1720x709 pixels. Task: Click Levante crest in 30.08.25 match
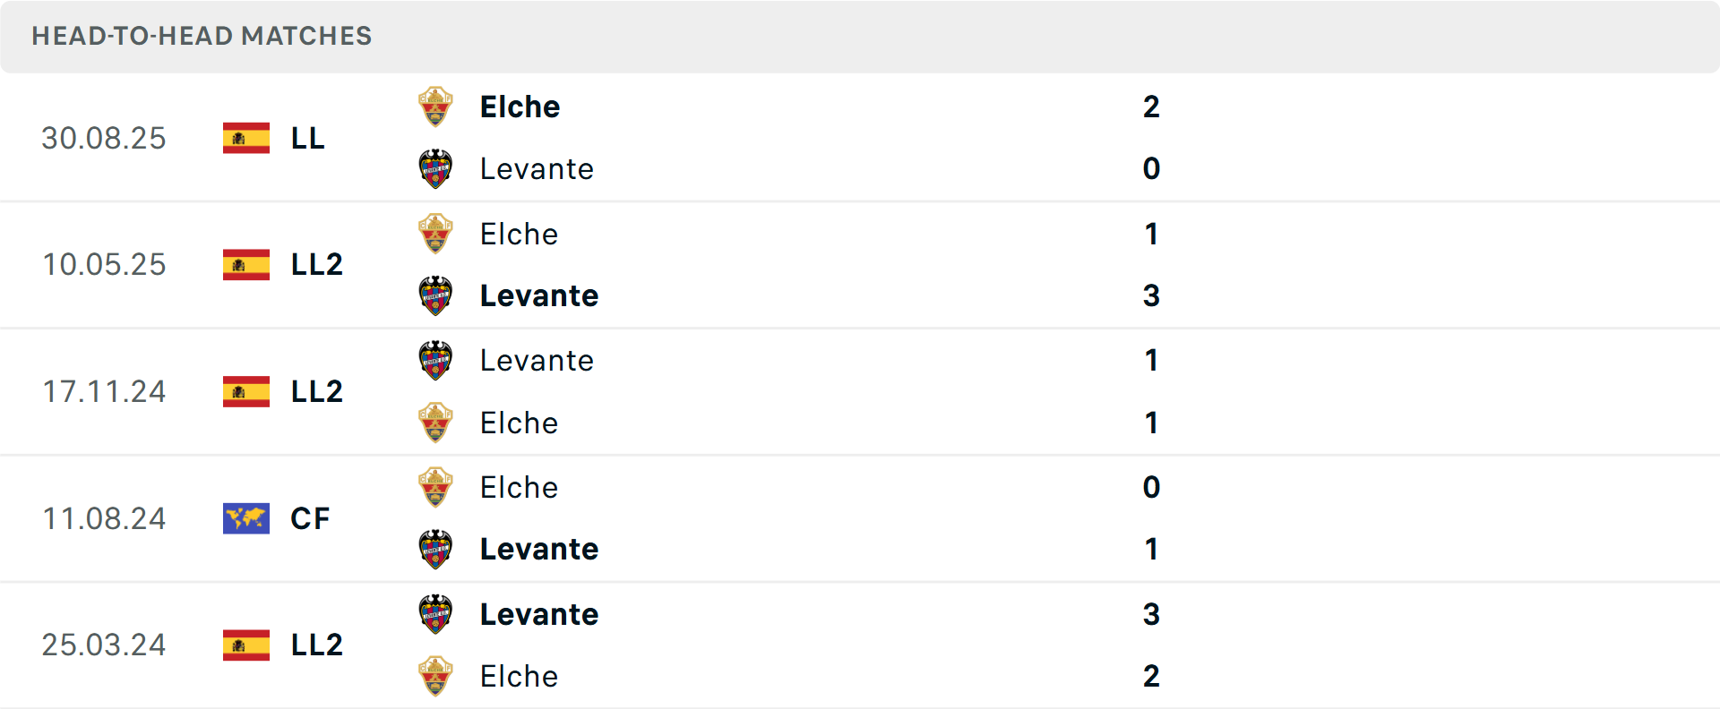[x=435, y=168]
